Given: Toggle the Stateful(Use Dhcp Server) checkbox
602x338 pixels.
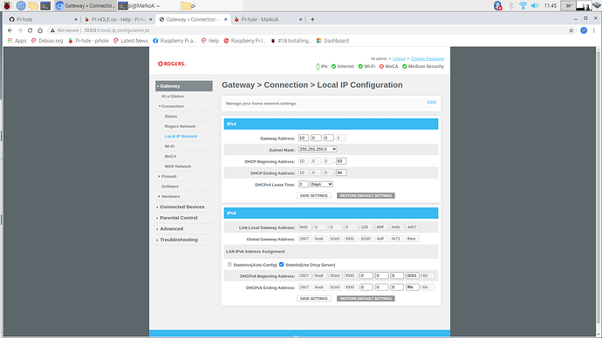Looking at the screenshot, I should coord(282,265).
